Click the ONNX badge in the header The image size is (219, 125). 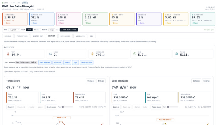point(25,3)
